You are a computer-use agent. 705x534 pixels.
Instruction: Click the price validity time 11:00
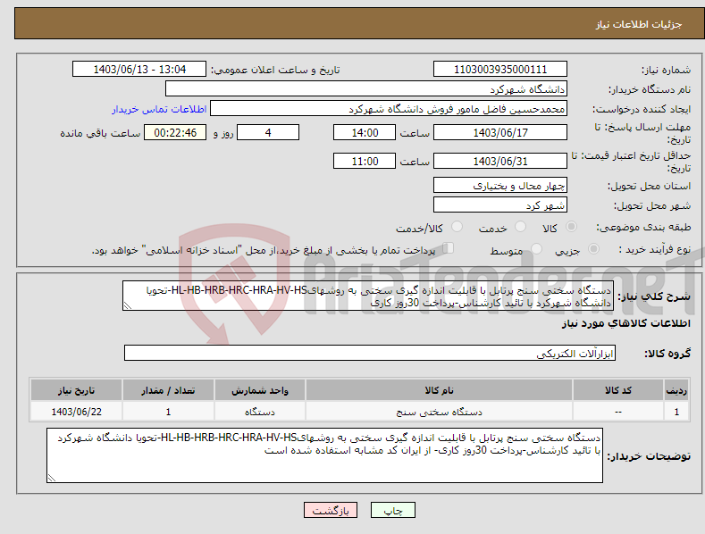coord(365,161)
